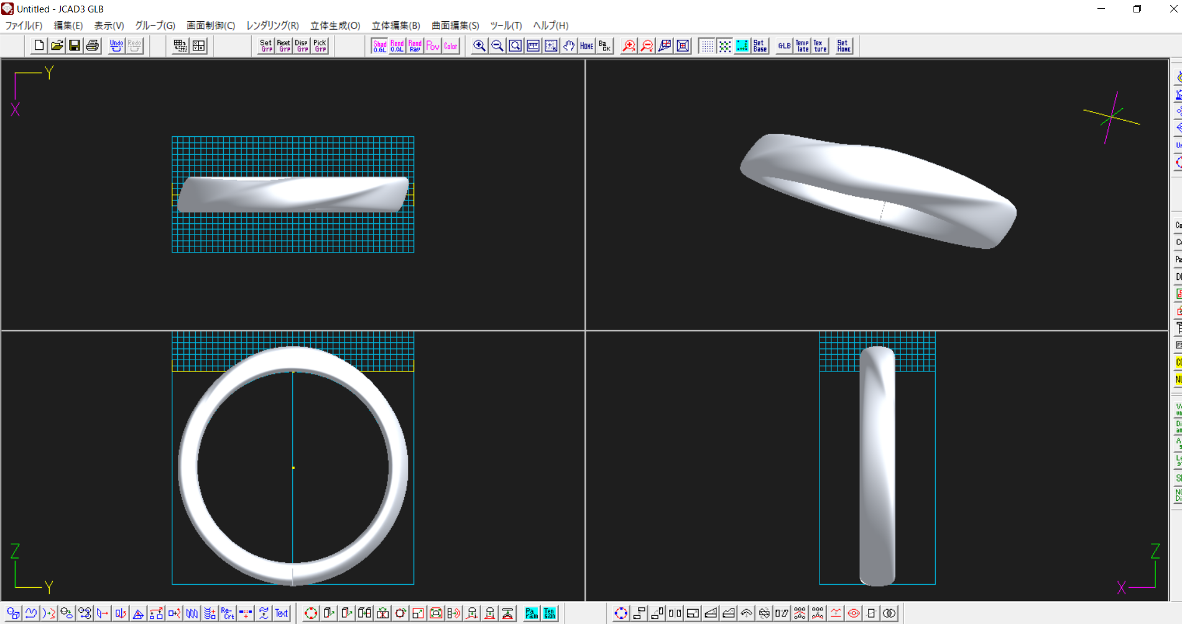The image size is (1182, 624).
Task: Click the region zoom selection box icon
Action: point(551,45)
